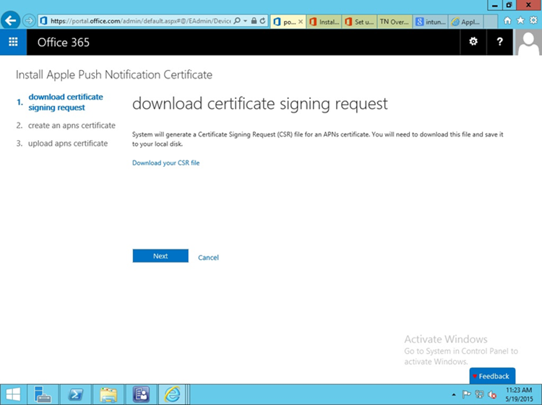Open the Office 365 app launcher grid
542x405 pixels.
point(13,42)
